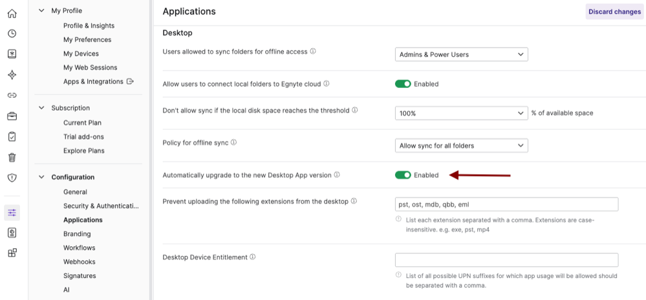Image resolution: width=646 pixels, height=300 pixels.
Task: Click the starred files sidebar icon
Action: pyautogui.click(x=12, y=54)
